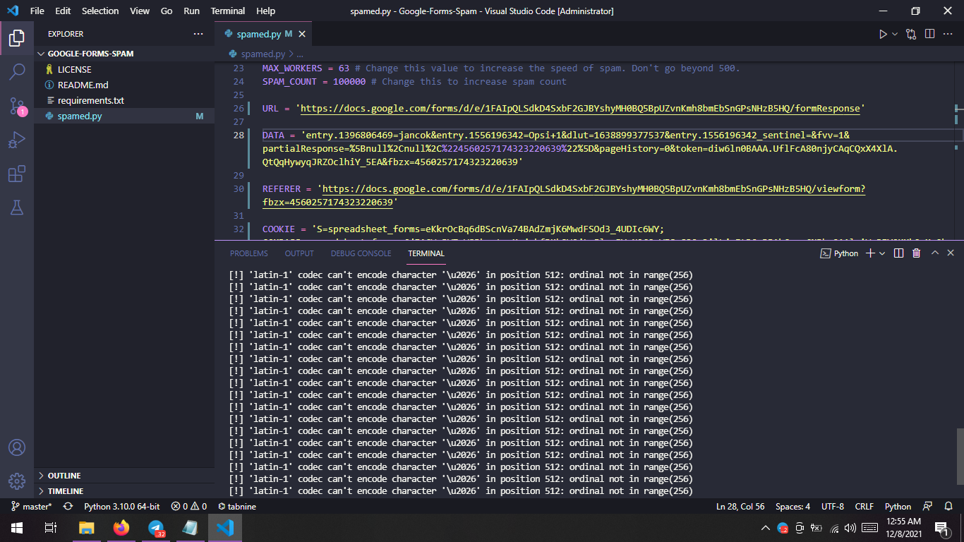Open the Search view in the sidebar
This screenshot has width=964, height=542.
pyautogui.click(x=17, y=71)
